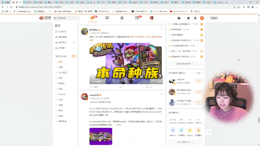Screen dimensions: 260x146
Task: Open hot search item ranked 9
Action: click(181, 51)
